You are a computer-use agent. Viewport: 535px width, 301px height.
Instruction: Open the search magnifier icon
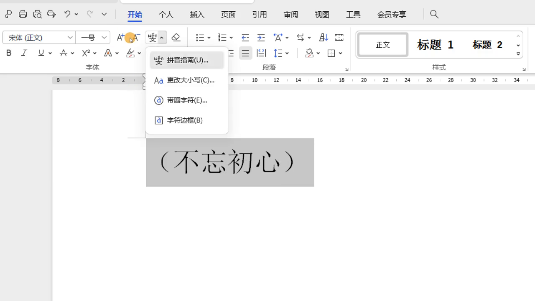tap(434, 14)
